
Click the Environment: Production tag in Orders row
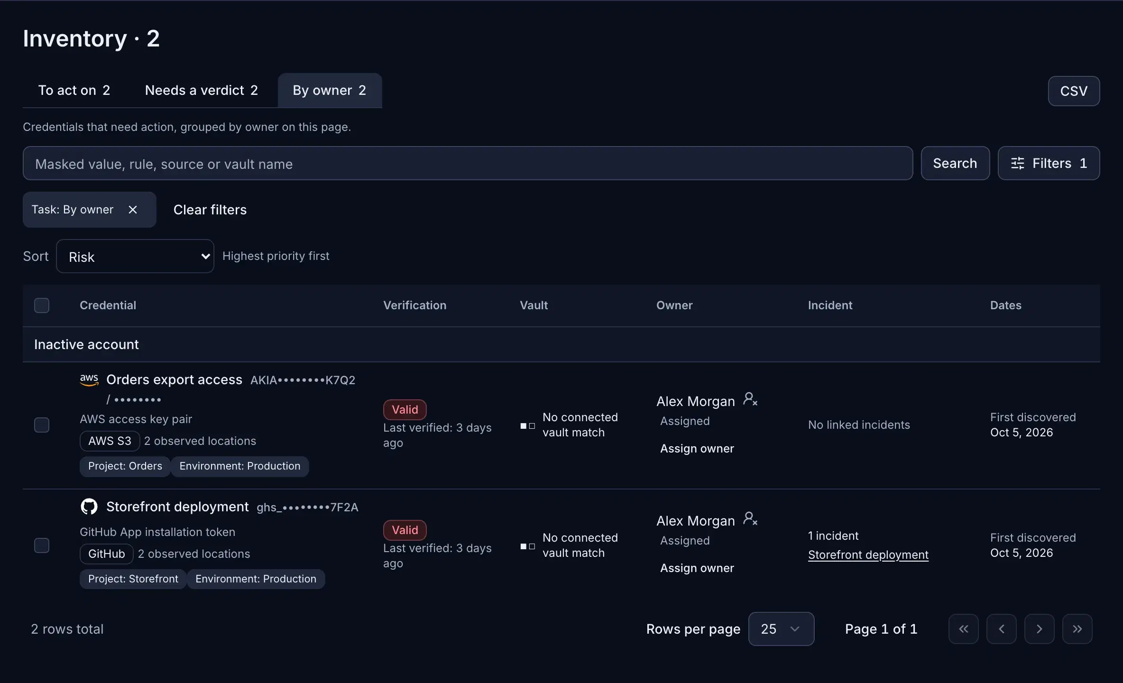tap(240, 466)
